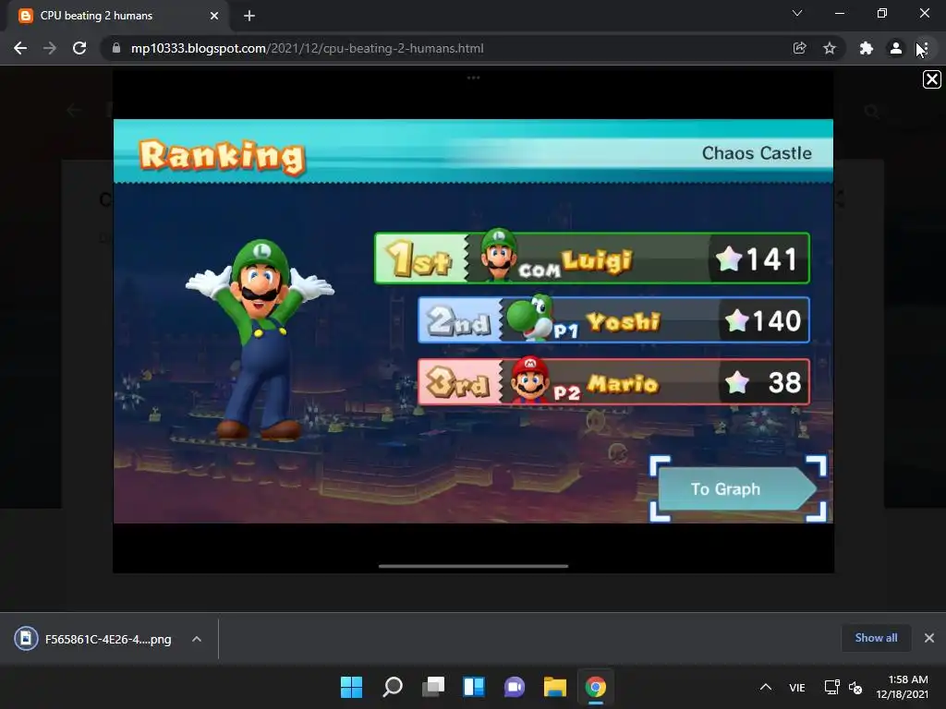Show all downloads
Image resolution: width=946 pixels, height=709 pixels.
tap(876, 638)
